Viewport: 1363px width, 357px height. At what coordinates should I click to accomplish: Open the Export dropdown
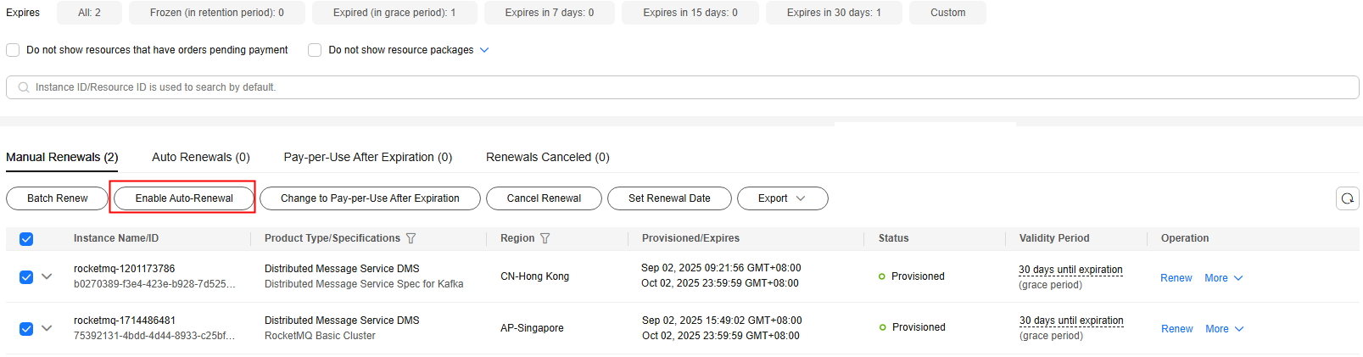click(x=782, y=198)
